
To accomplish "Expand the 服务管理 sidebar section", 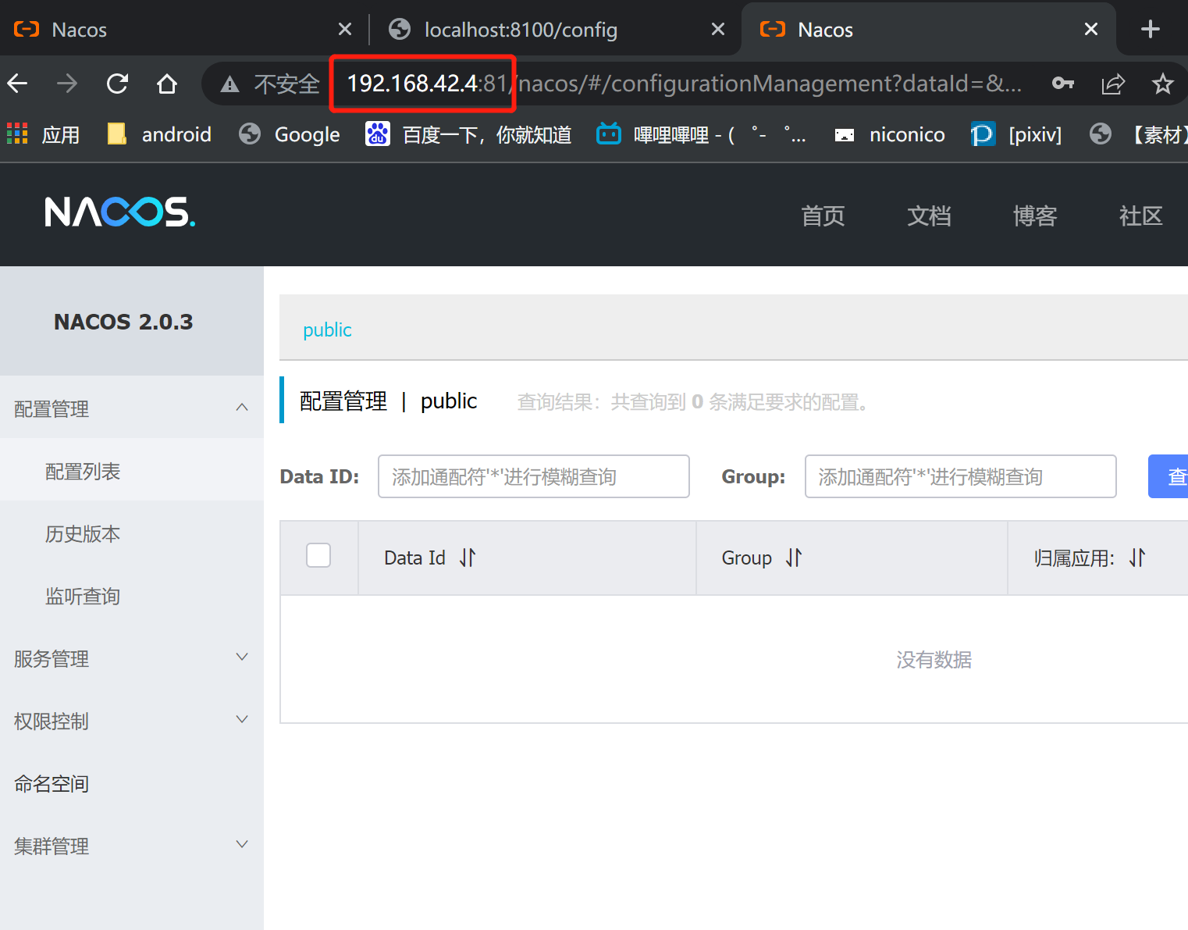I will 132,658.
